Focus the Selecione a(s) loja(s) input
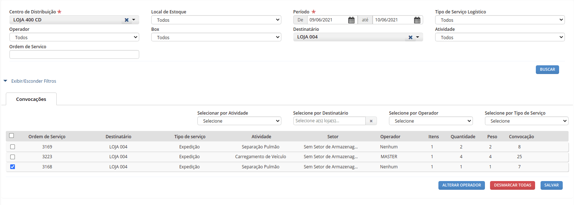This screenshot has height=205, width=574. 329,121
